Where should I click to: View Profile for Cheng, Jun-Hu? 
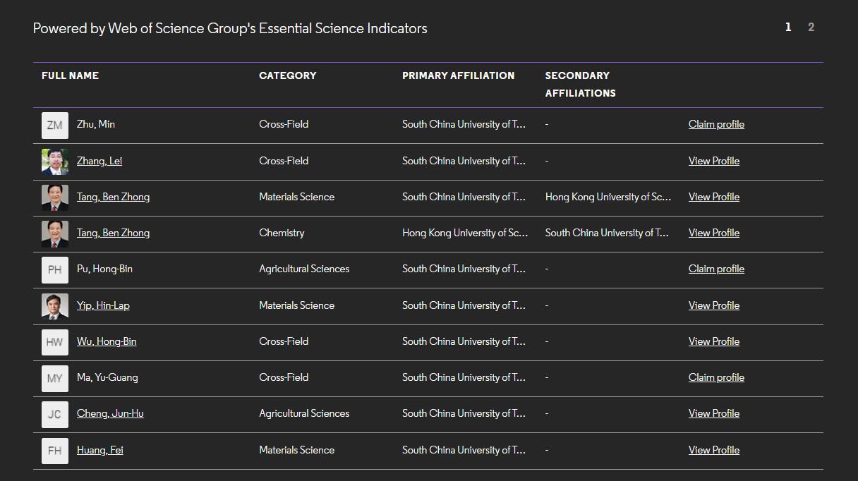713,413
